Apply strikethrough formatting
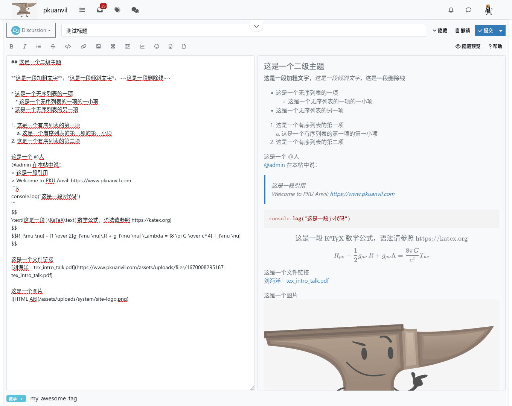 [x=53, y=47]
